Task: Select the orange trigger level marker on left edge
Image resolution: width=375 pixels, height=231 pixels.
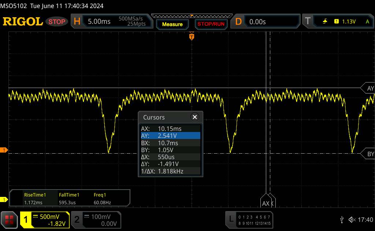Action: (x=4, y=150)
